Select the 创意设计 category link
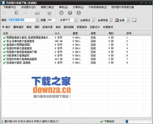This screenshot has width=153, height=124. 95,27
